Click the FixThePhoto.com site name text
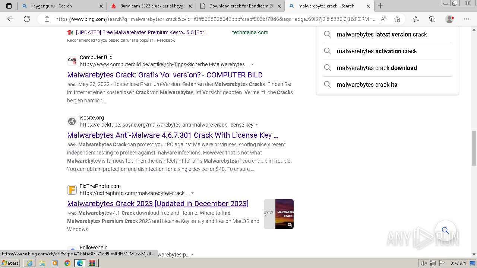Image resolution: width=477 pixels, height=268 pixels. [x=100, y=186]
